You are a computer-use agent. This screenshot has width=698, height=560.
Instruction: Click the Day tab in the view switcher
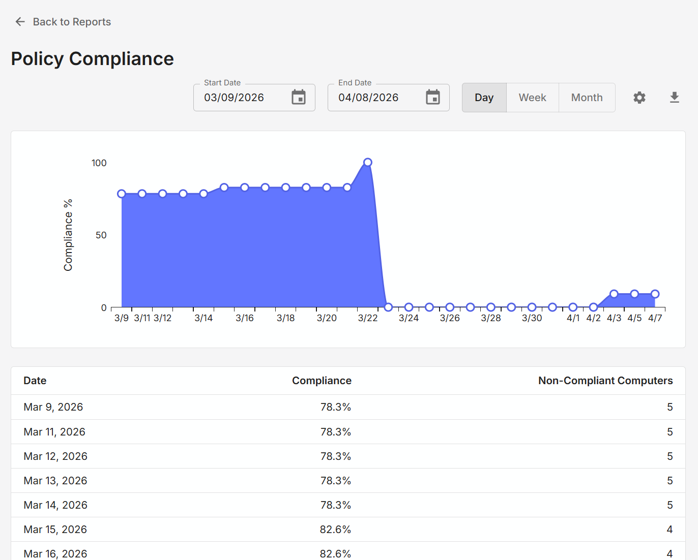tap(484, 97)
